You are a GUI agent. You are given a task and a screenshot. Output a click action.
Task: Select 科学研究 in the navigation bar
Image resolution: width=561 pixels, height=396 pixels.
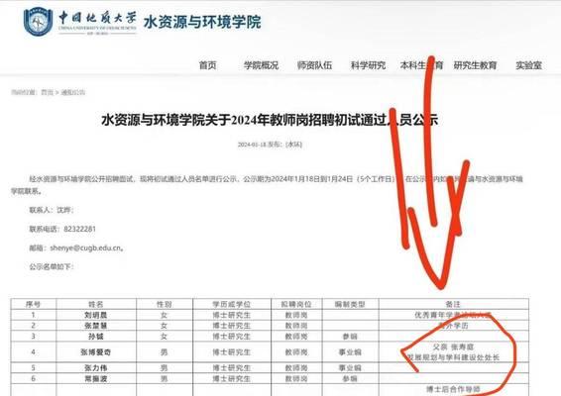pos(368,65)
